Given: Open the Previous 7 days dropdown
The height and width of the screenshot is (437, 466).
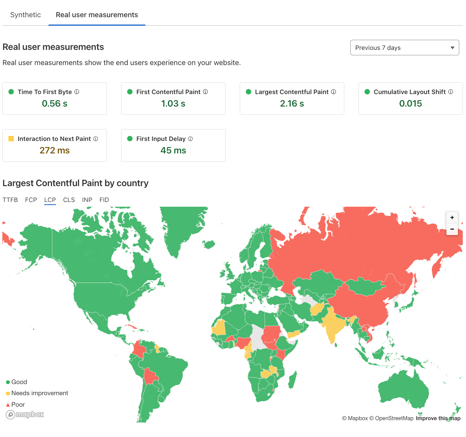Looking at the screenshot, I should tap(404, 48).
